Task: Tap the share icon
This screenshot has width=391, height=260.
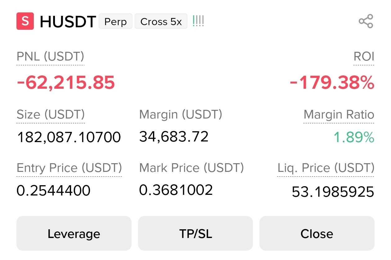Action: [x=366, y=21]
